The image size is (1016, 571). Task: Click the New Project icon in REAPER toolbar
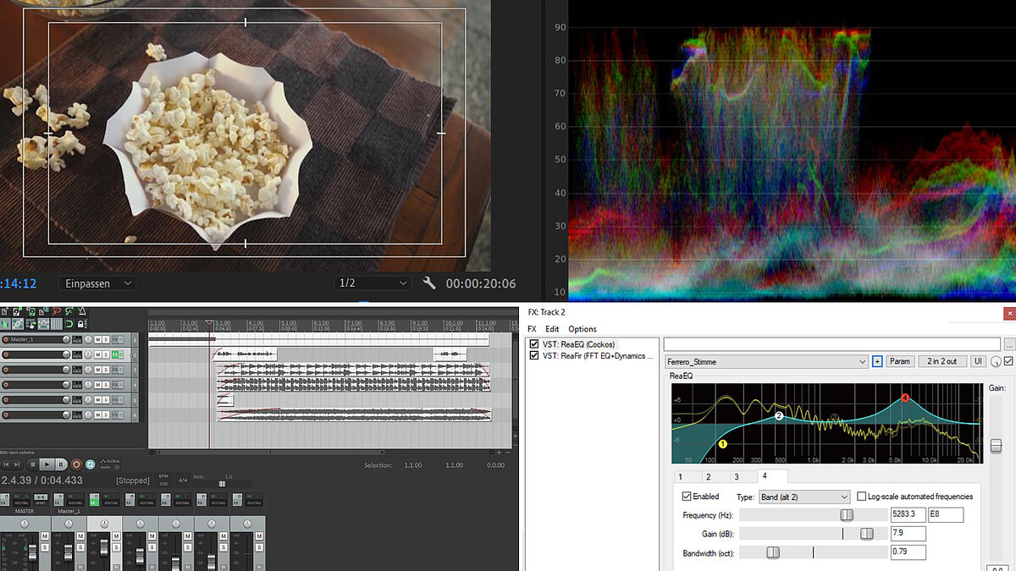pyautogui.click(x=5, y=312)
